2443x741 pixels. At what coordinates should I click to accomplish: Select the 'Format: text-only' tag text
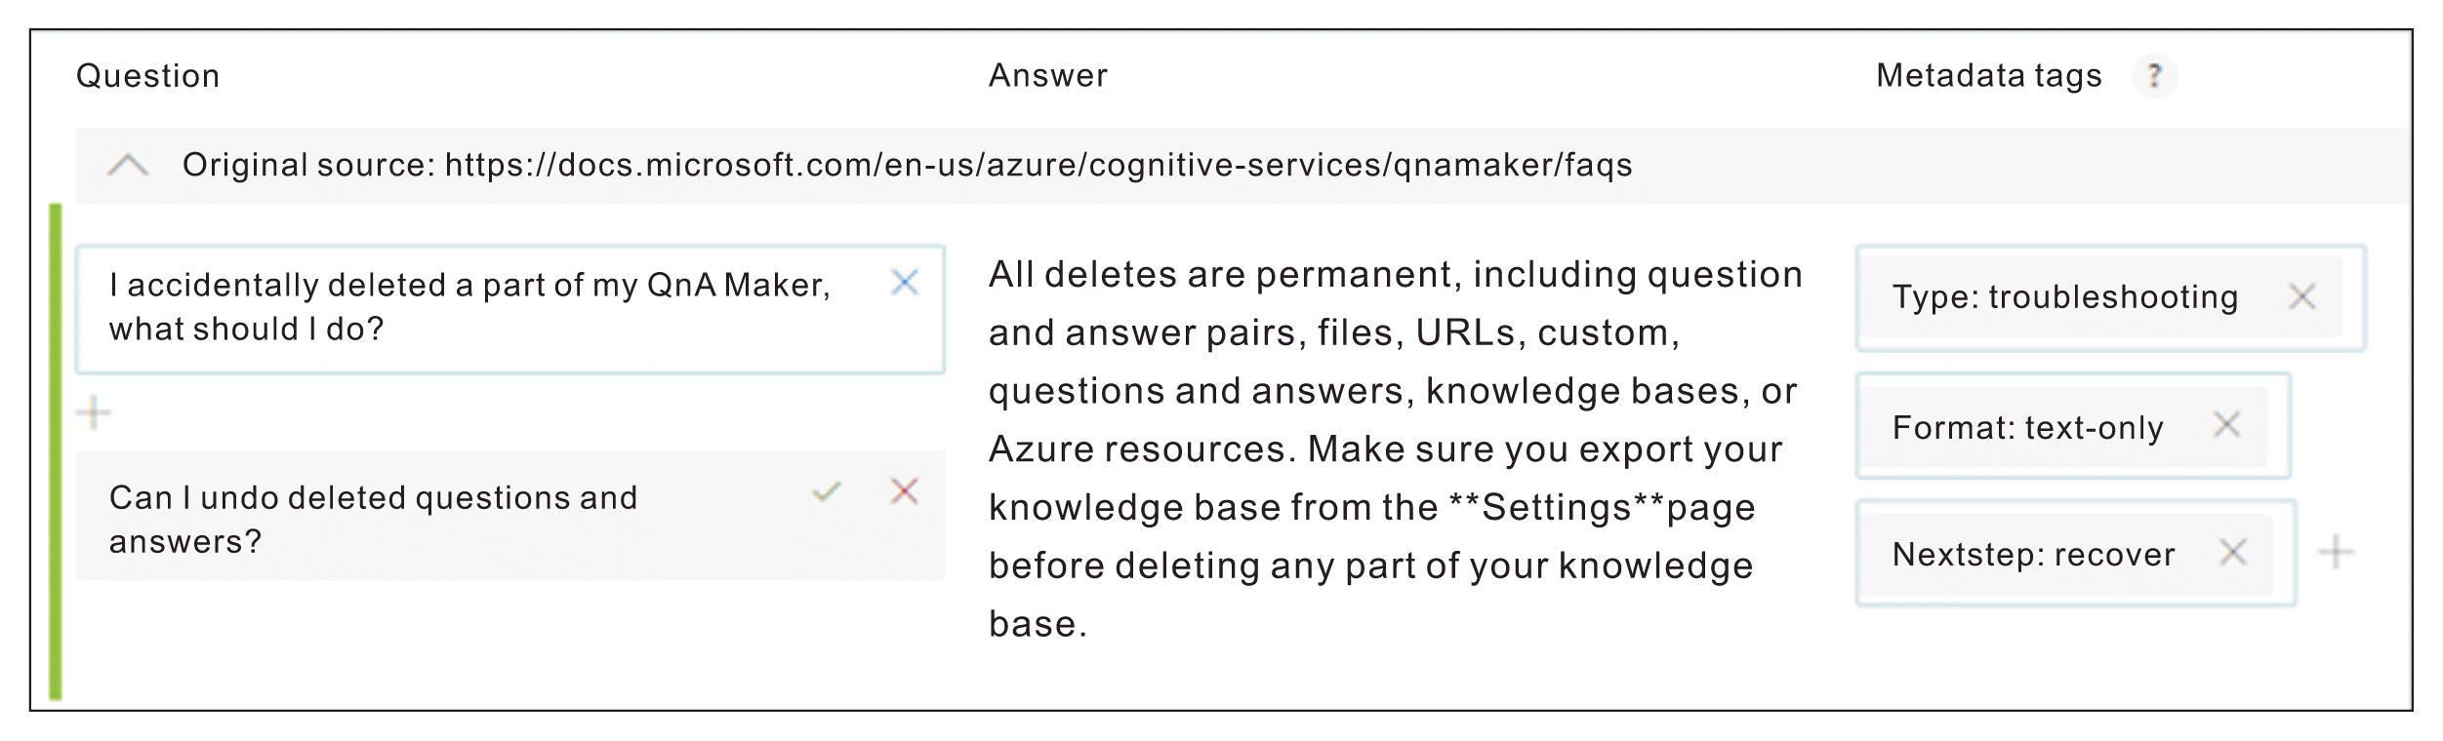pyautogui.click(x=2027, y=427)
